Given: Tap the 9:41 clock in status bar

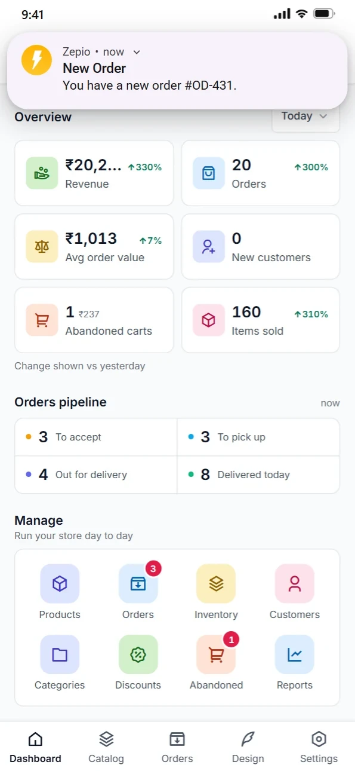Looking at the screenshot, I should pyautogui.click(x=32, y=15).
